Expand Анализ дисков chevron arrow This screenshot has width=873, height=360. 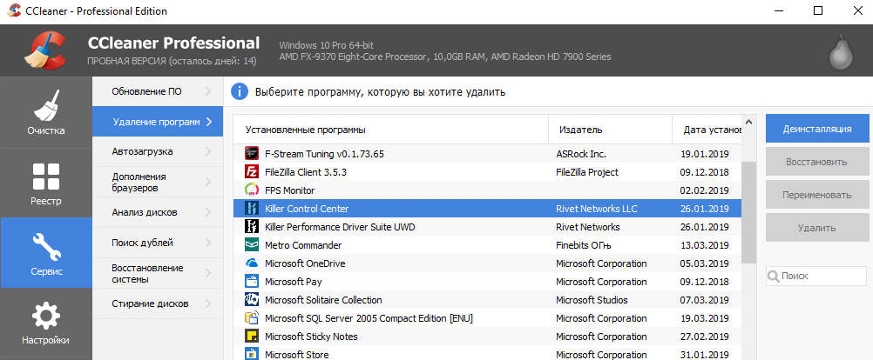point(208,212)
